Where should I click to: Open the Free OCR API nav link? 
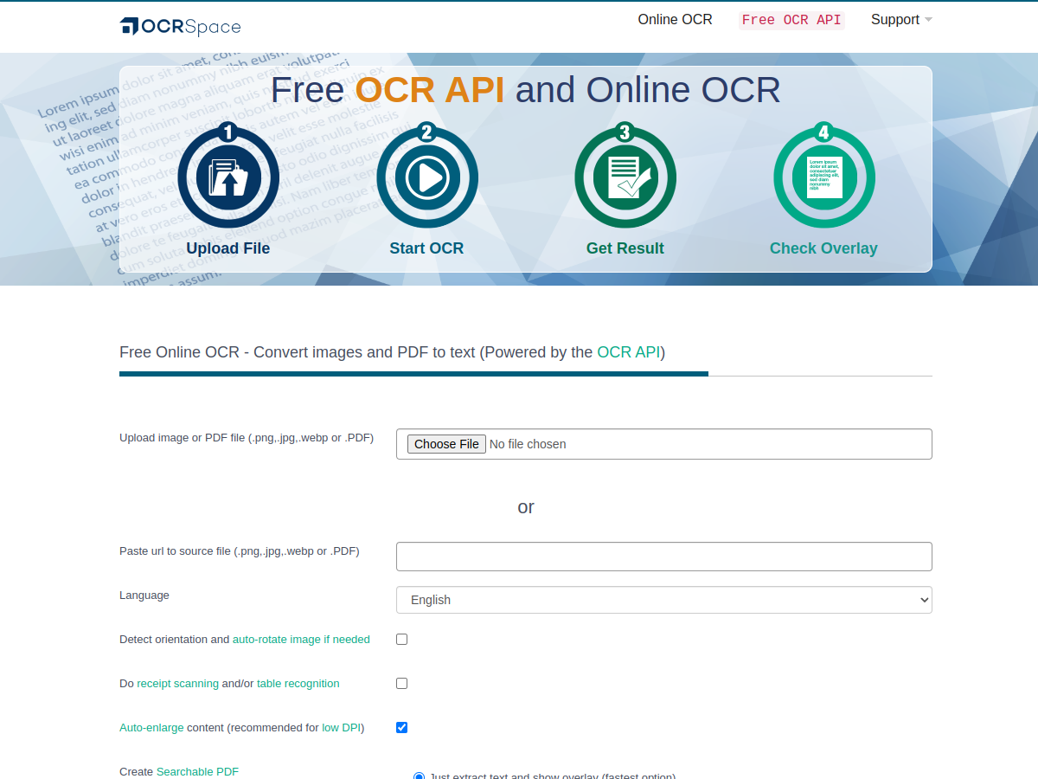[791, 20]
